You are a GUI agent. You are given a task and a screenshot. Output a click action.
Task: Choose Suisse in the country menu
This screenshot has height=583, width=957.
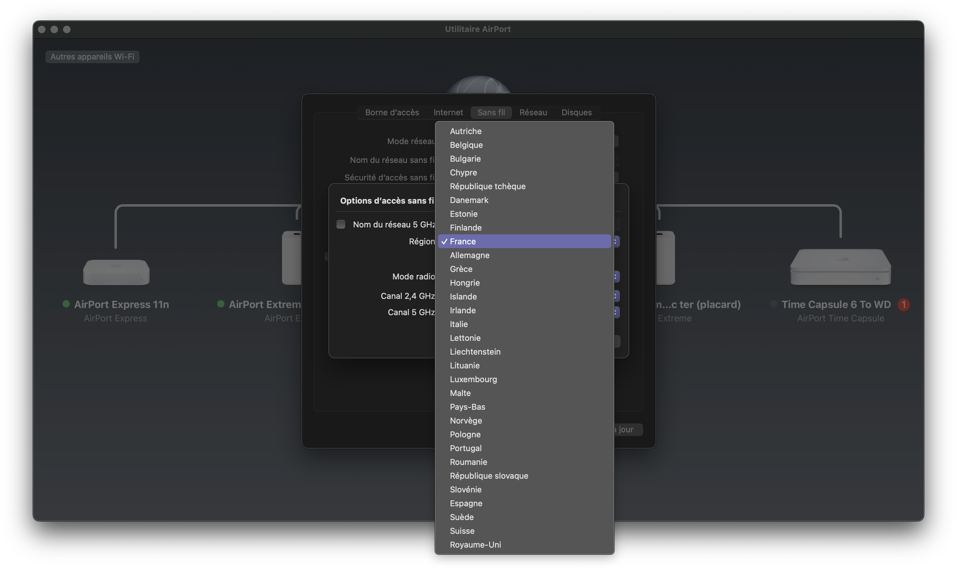524,531
